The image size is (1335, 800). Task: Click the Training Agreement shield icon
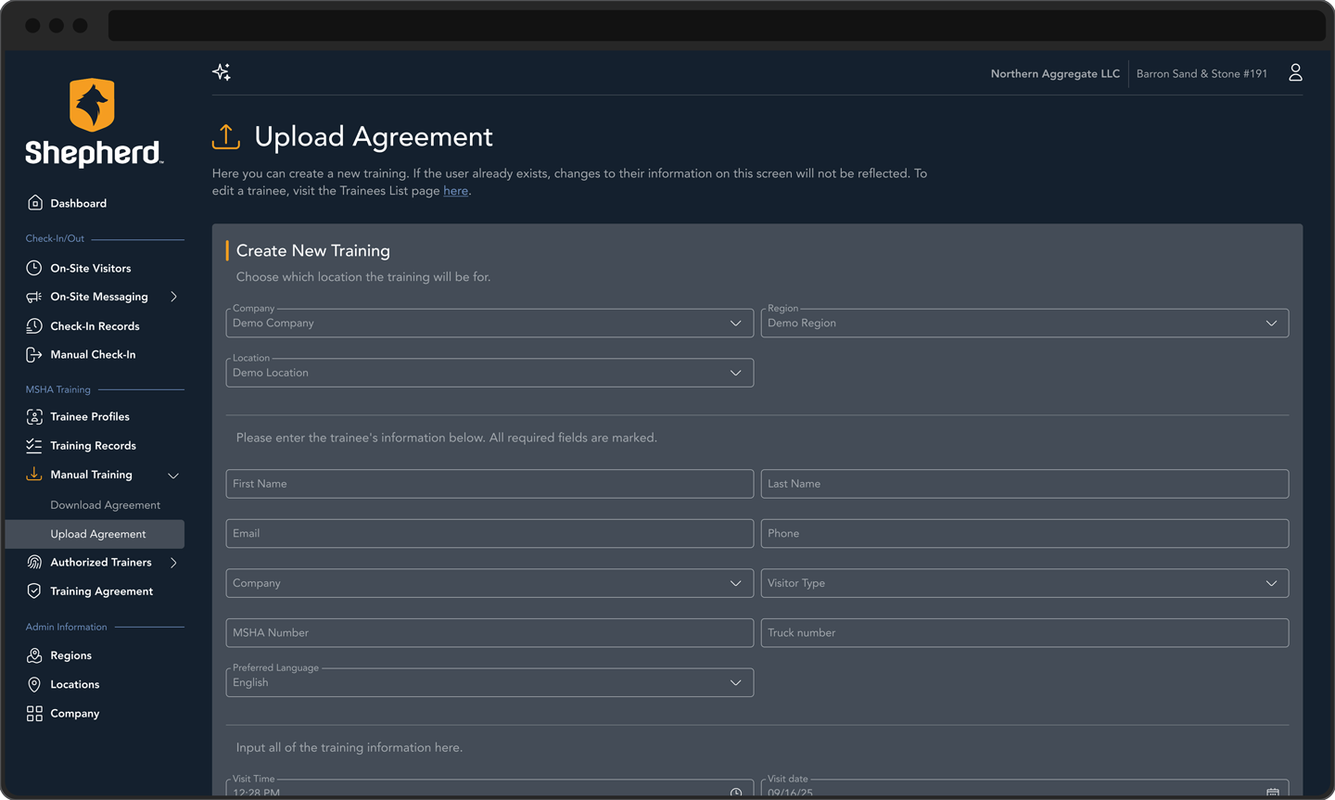pos(34,591)
